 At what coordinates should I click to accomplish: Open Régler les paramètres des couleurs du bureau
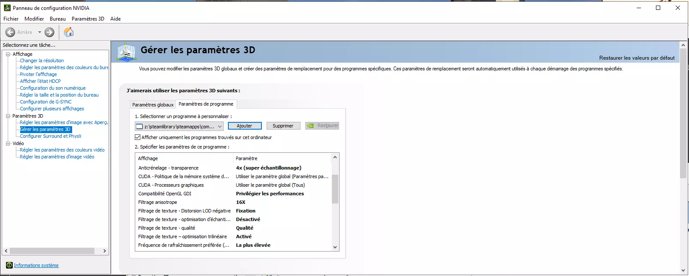pyautogui.click(x=64, y=67)
